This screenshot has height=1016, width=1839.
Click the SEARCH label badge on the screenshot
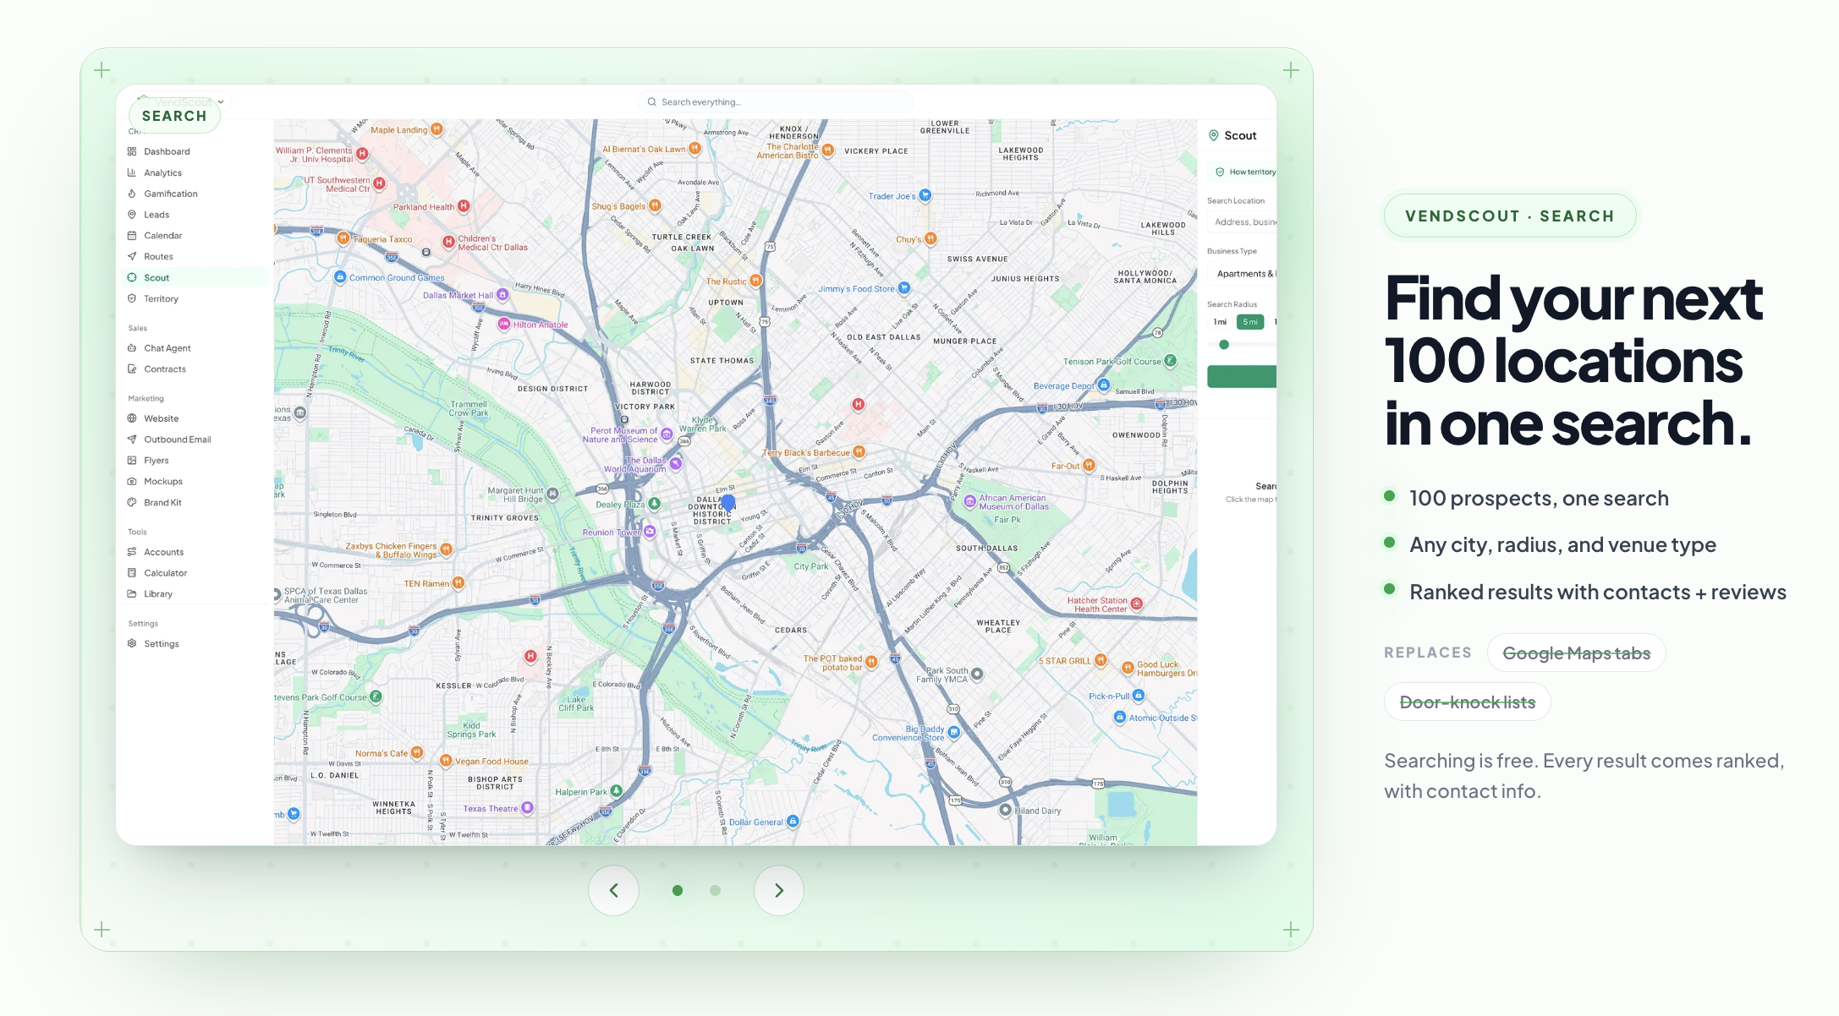click(174, 116)
